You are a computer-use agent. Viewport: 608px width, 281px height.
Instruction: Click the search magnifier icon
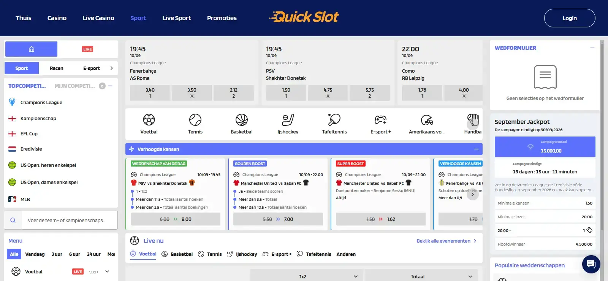(13, 220)
